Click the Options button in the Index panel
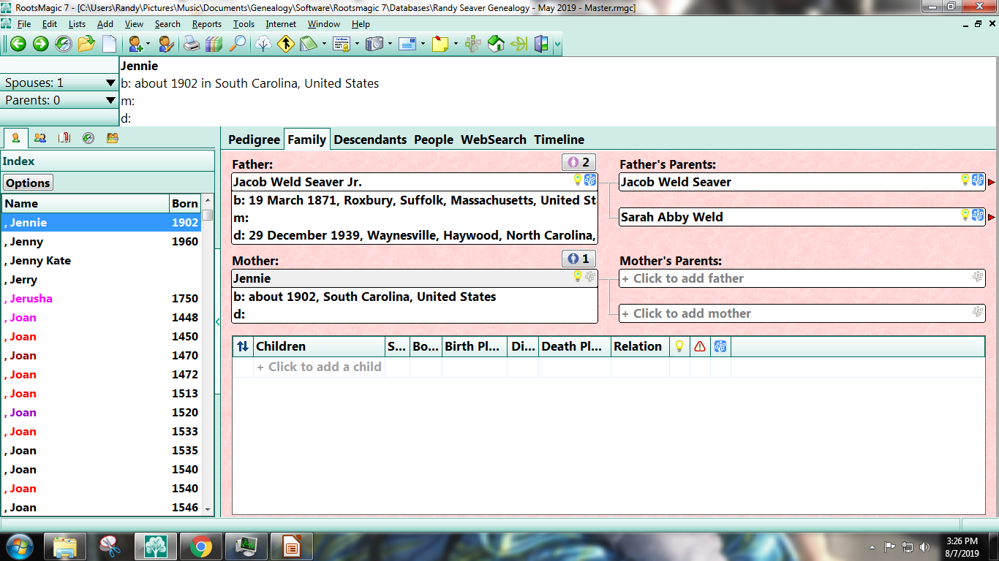The width and height of the screenshot is (999, 561). 27,183
